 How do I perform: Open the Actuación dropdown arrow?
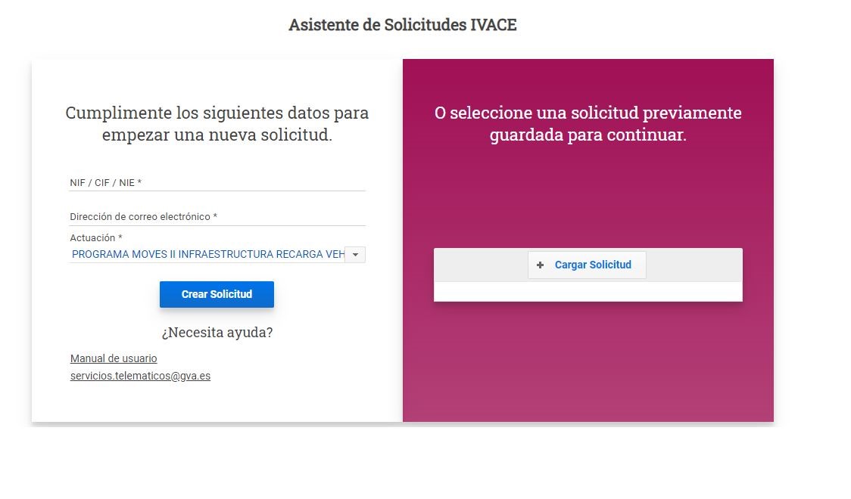(355, 255)
